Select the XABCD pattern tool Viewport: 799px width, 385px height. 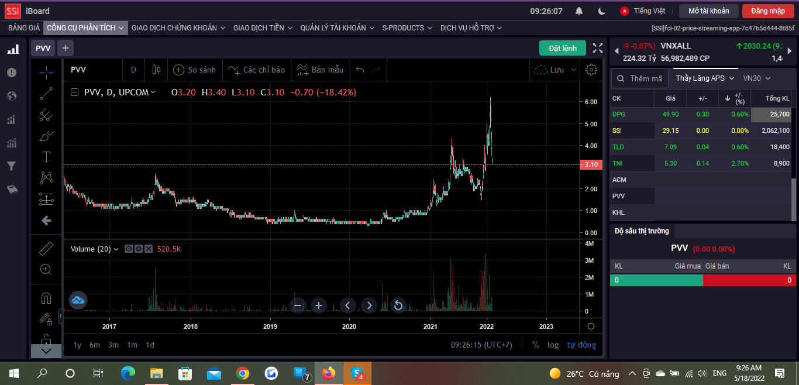coord(46,177)
